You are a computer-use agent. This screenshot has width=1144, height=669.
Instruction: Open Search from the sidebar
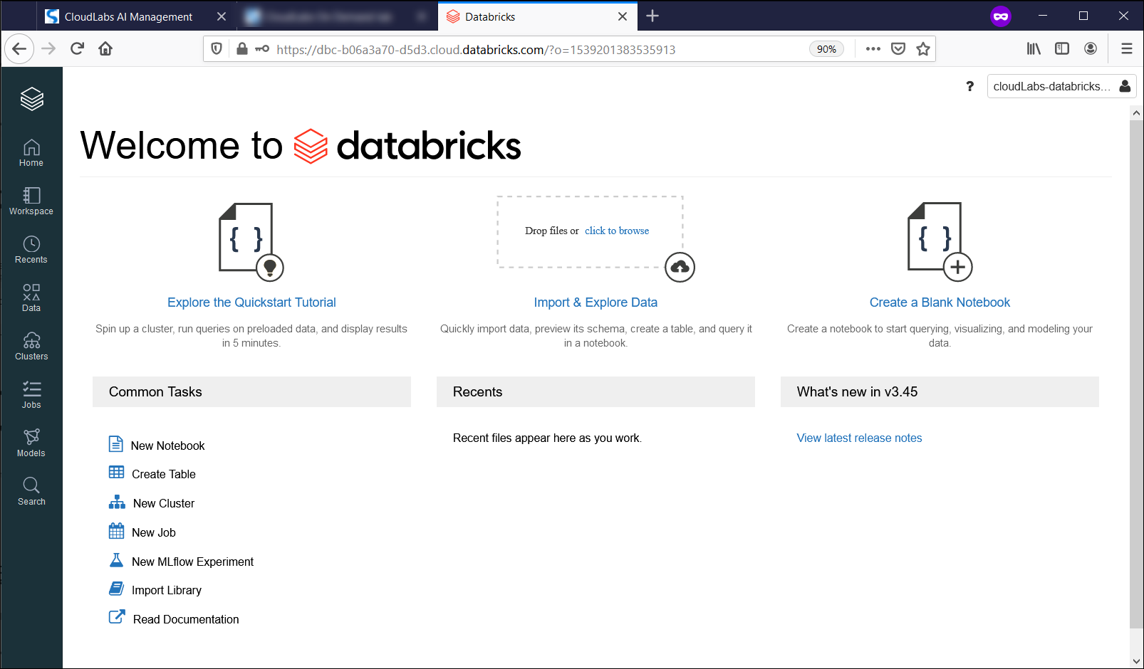pyautogui.click(x=31, y=492)
